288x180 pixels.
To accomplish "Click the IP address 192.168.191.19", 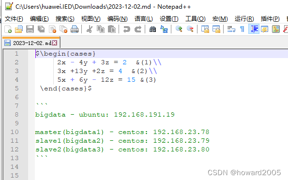I will pos(144,114).
